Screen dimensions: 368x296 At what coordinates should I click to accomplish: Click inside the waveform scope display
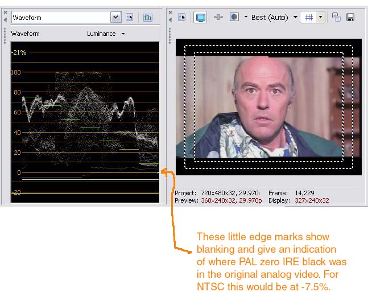(x=85, y=122)
